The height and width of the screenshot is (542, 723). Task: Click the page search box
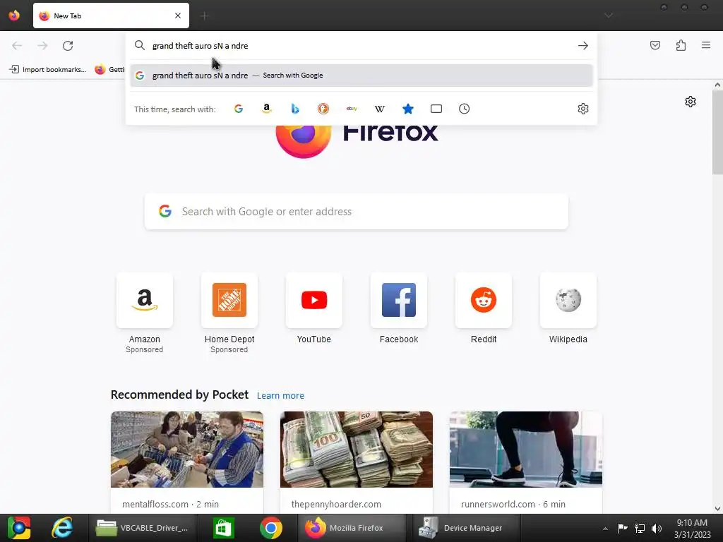[357, 212]
